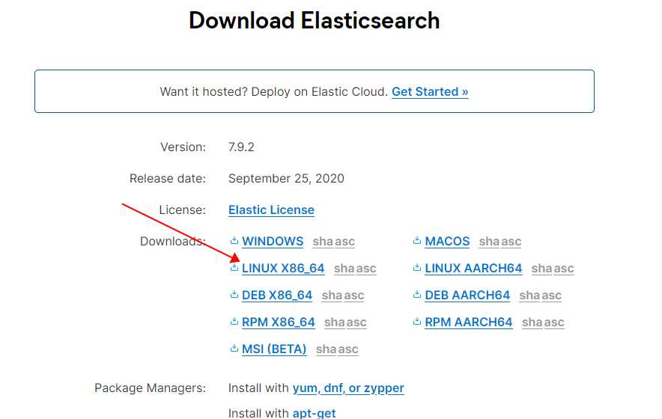Open the sha link for LINUX AARCH64
662x419 pixels.
541,269
